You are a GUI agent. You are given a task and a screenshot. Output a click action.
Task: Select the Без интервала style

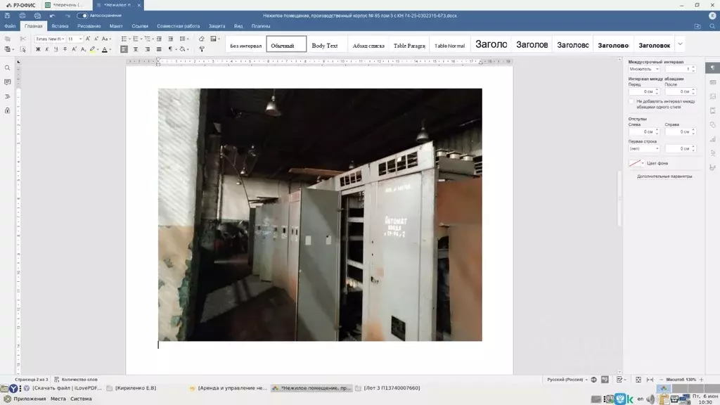coord(245,45)
